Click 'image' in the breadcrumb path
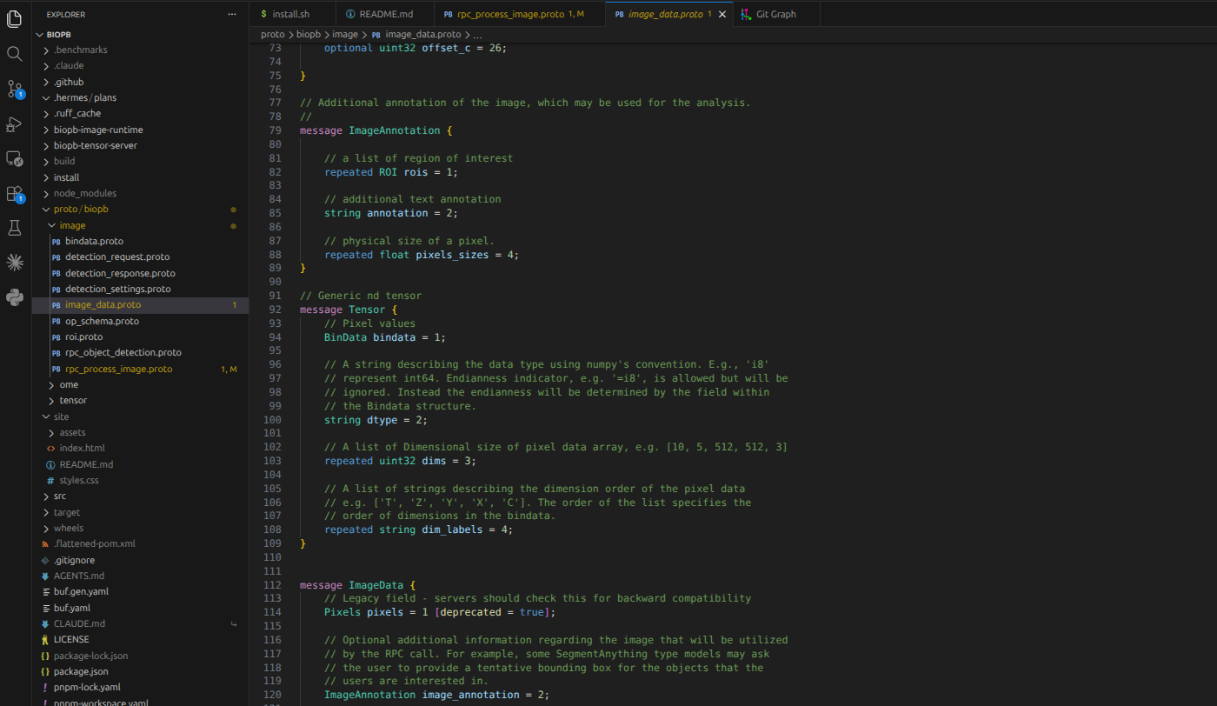The height and width of the screenshot is (706, 1217). click(345, 35)
